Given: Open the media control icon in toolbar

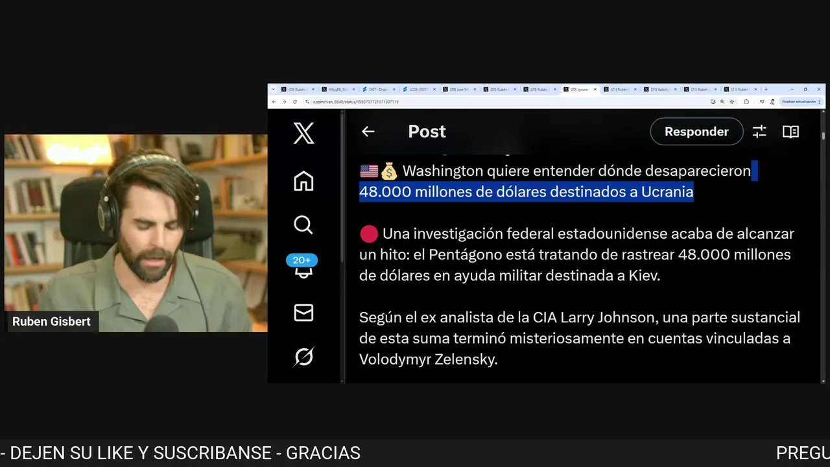Looking at the screenshot, I should [x=762, y=102].
